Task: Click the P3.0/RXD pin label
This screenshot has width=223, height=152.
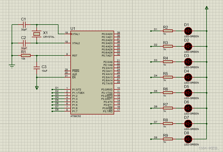Action: (x=107, y=89)
